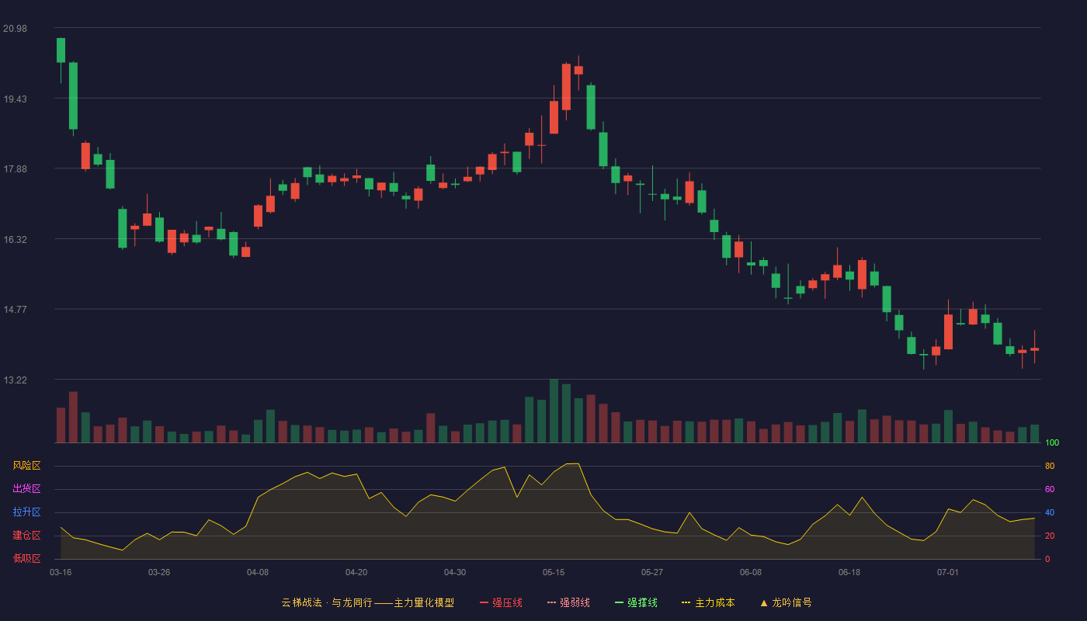This screenshot has height=621, width=1087.
Task: Click the 06-18 date axis label
Action: point(849,572)
